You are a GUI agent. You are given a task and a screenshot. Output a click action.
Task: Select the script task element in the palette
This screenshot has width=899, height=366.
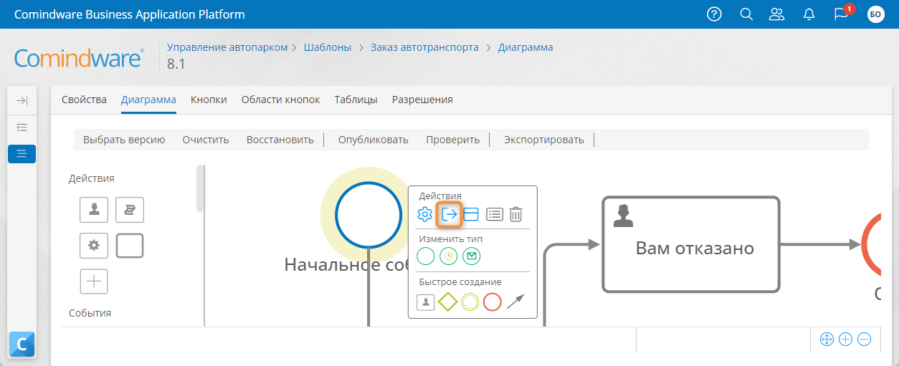point(130,209)
